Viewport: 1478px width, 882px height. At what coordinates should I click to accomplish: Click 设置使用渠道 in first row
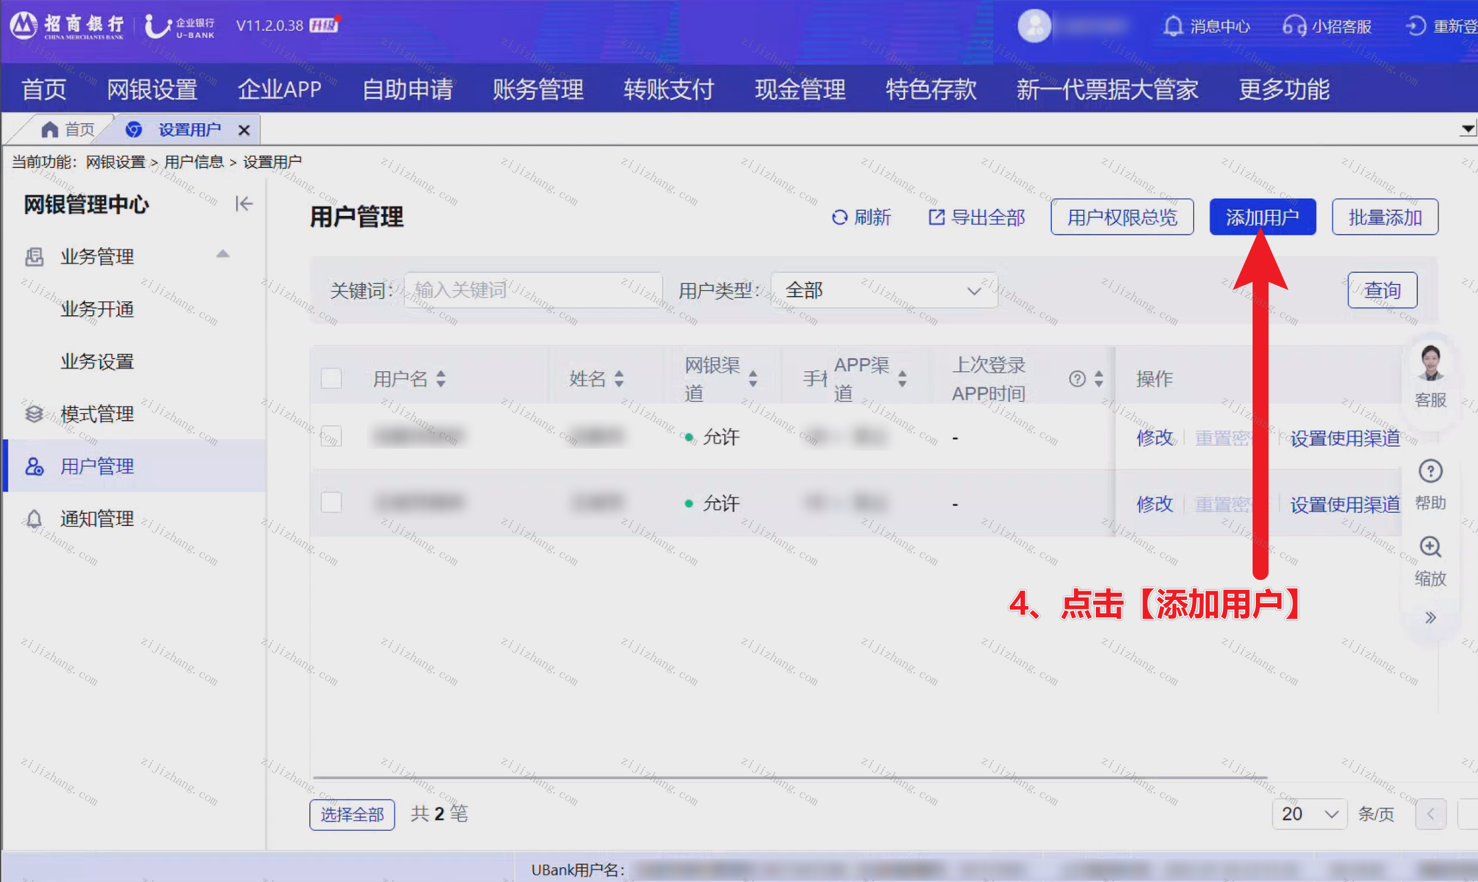tap(1345, 438)
